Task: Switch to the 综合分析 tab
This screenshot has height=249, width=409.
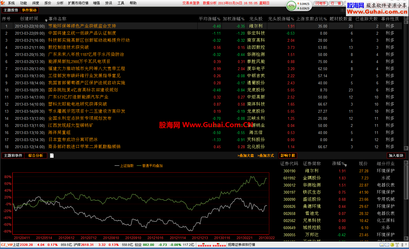Action: (x=36, y=156)
